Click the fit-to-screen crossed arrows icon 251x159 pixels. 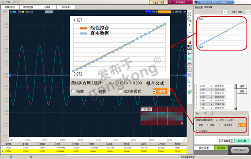(x=190, y=14)
